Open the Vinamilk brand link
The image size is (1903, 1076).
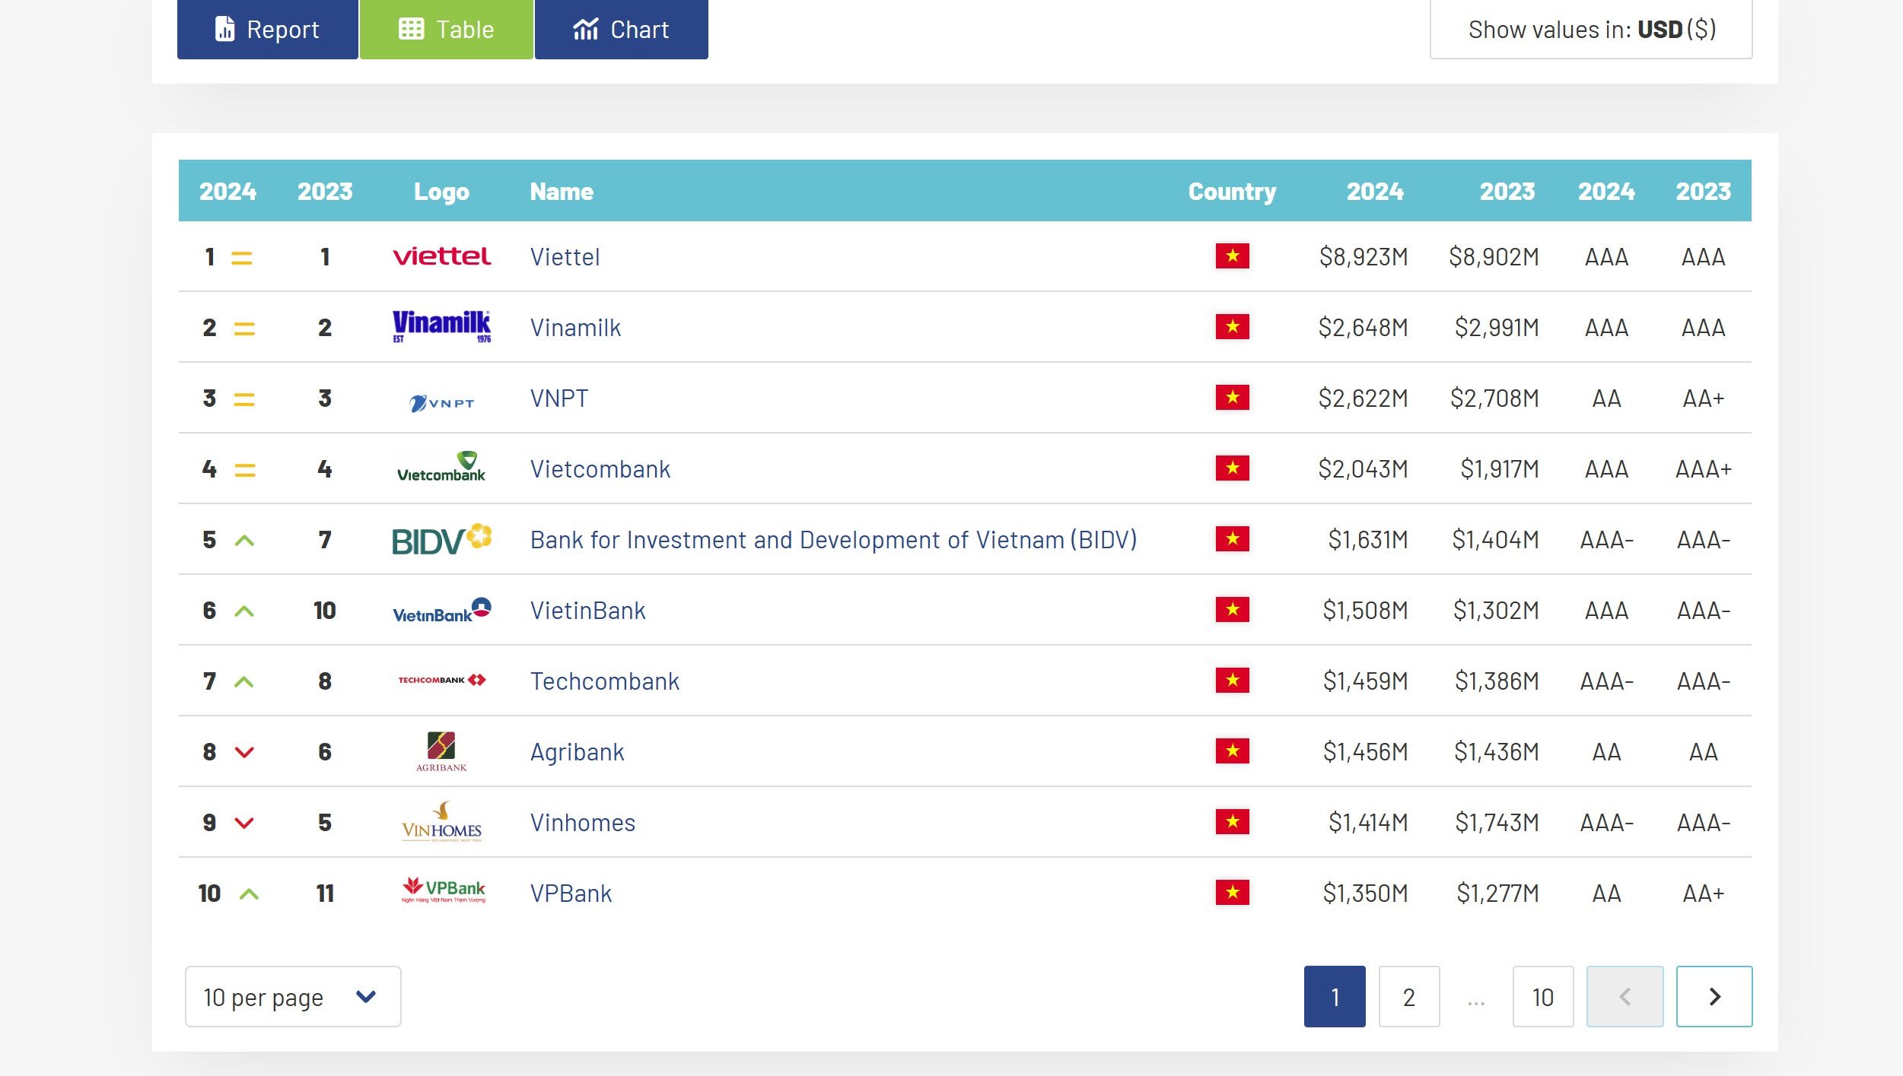click(x=575, y=328)
